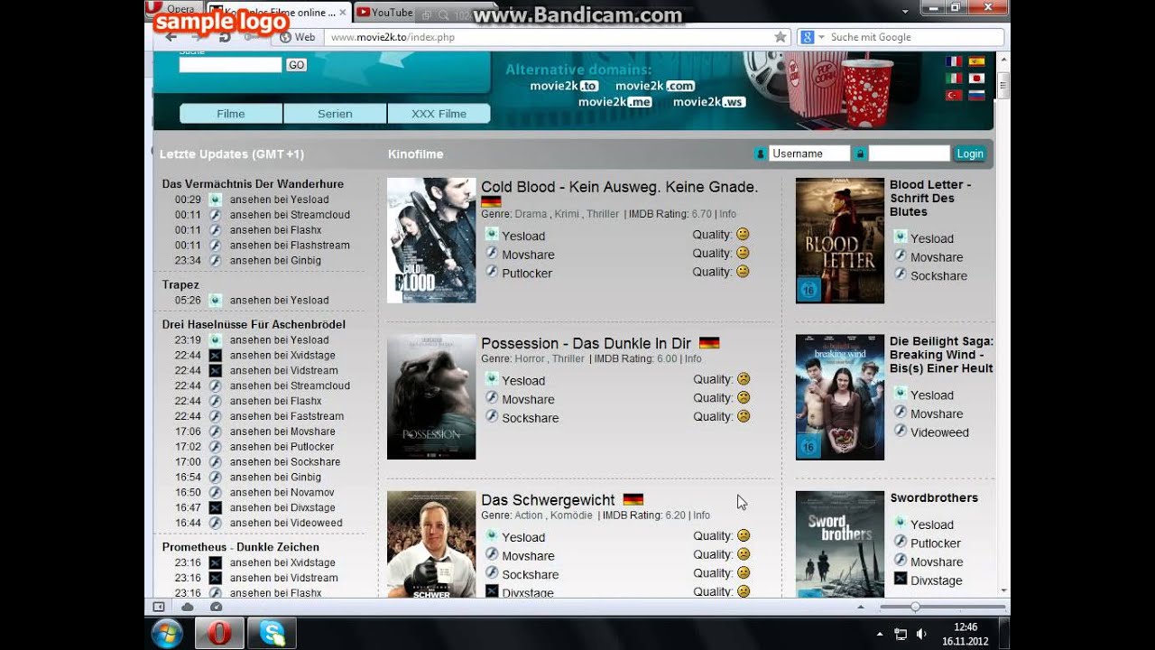This screenshot has height=650, width=1155.
Task: Click the Opera Turbo speedometer icon
Action: tap(216, 607)
